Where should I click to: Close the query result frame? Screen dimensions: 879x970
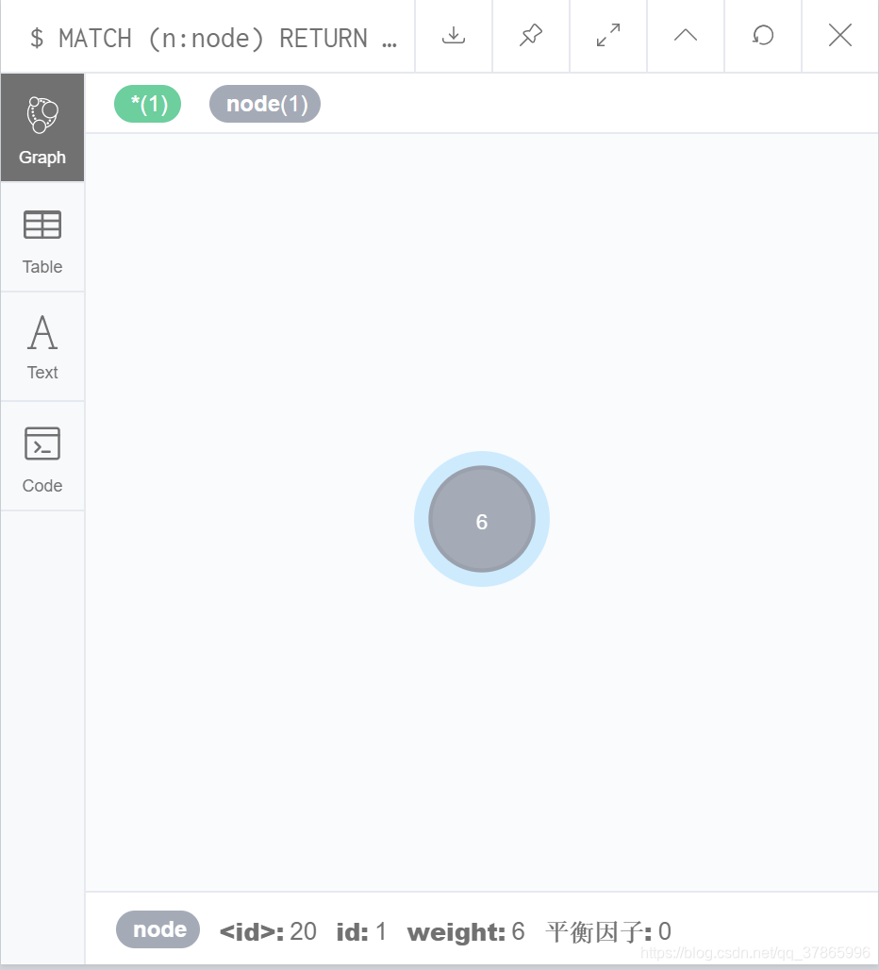pos(840,36)
